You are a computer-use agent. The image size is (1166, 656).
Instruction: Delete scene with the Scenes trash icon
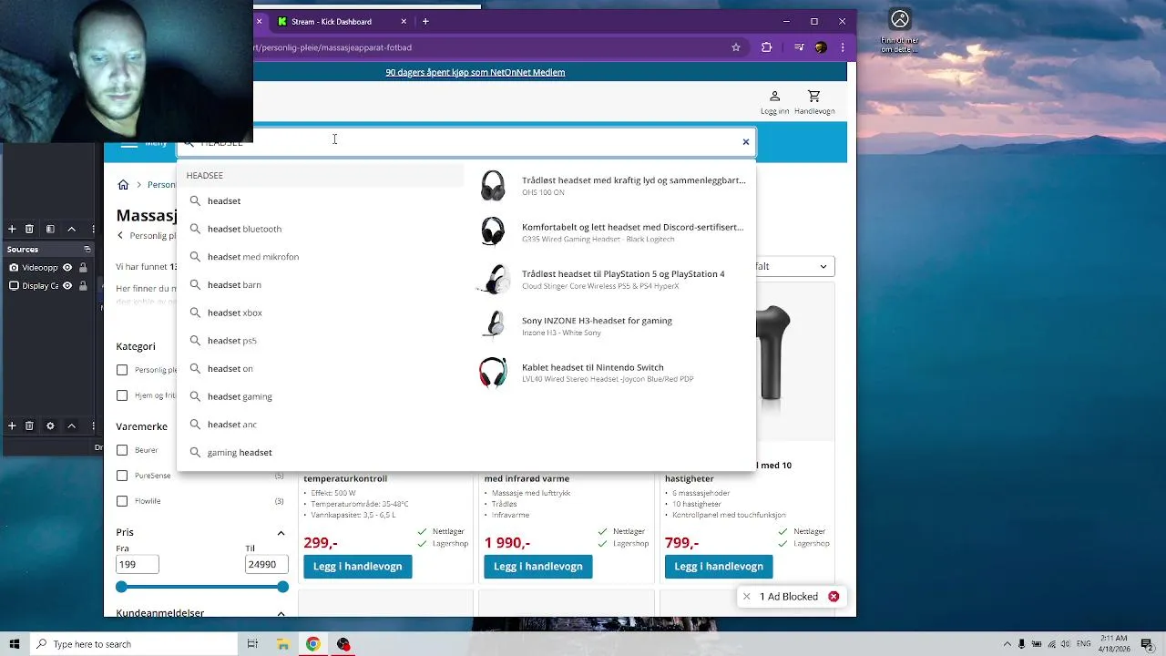[x=29, y=229]
